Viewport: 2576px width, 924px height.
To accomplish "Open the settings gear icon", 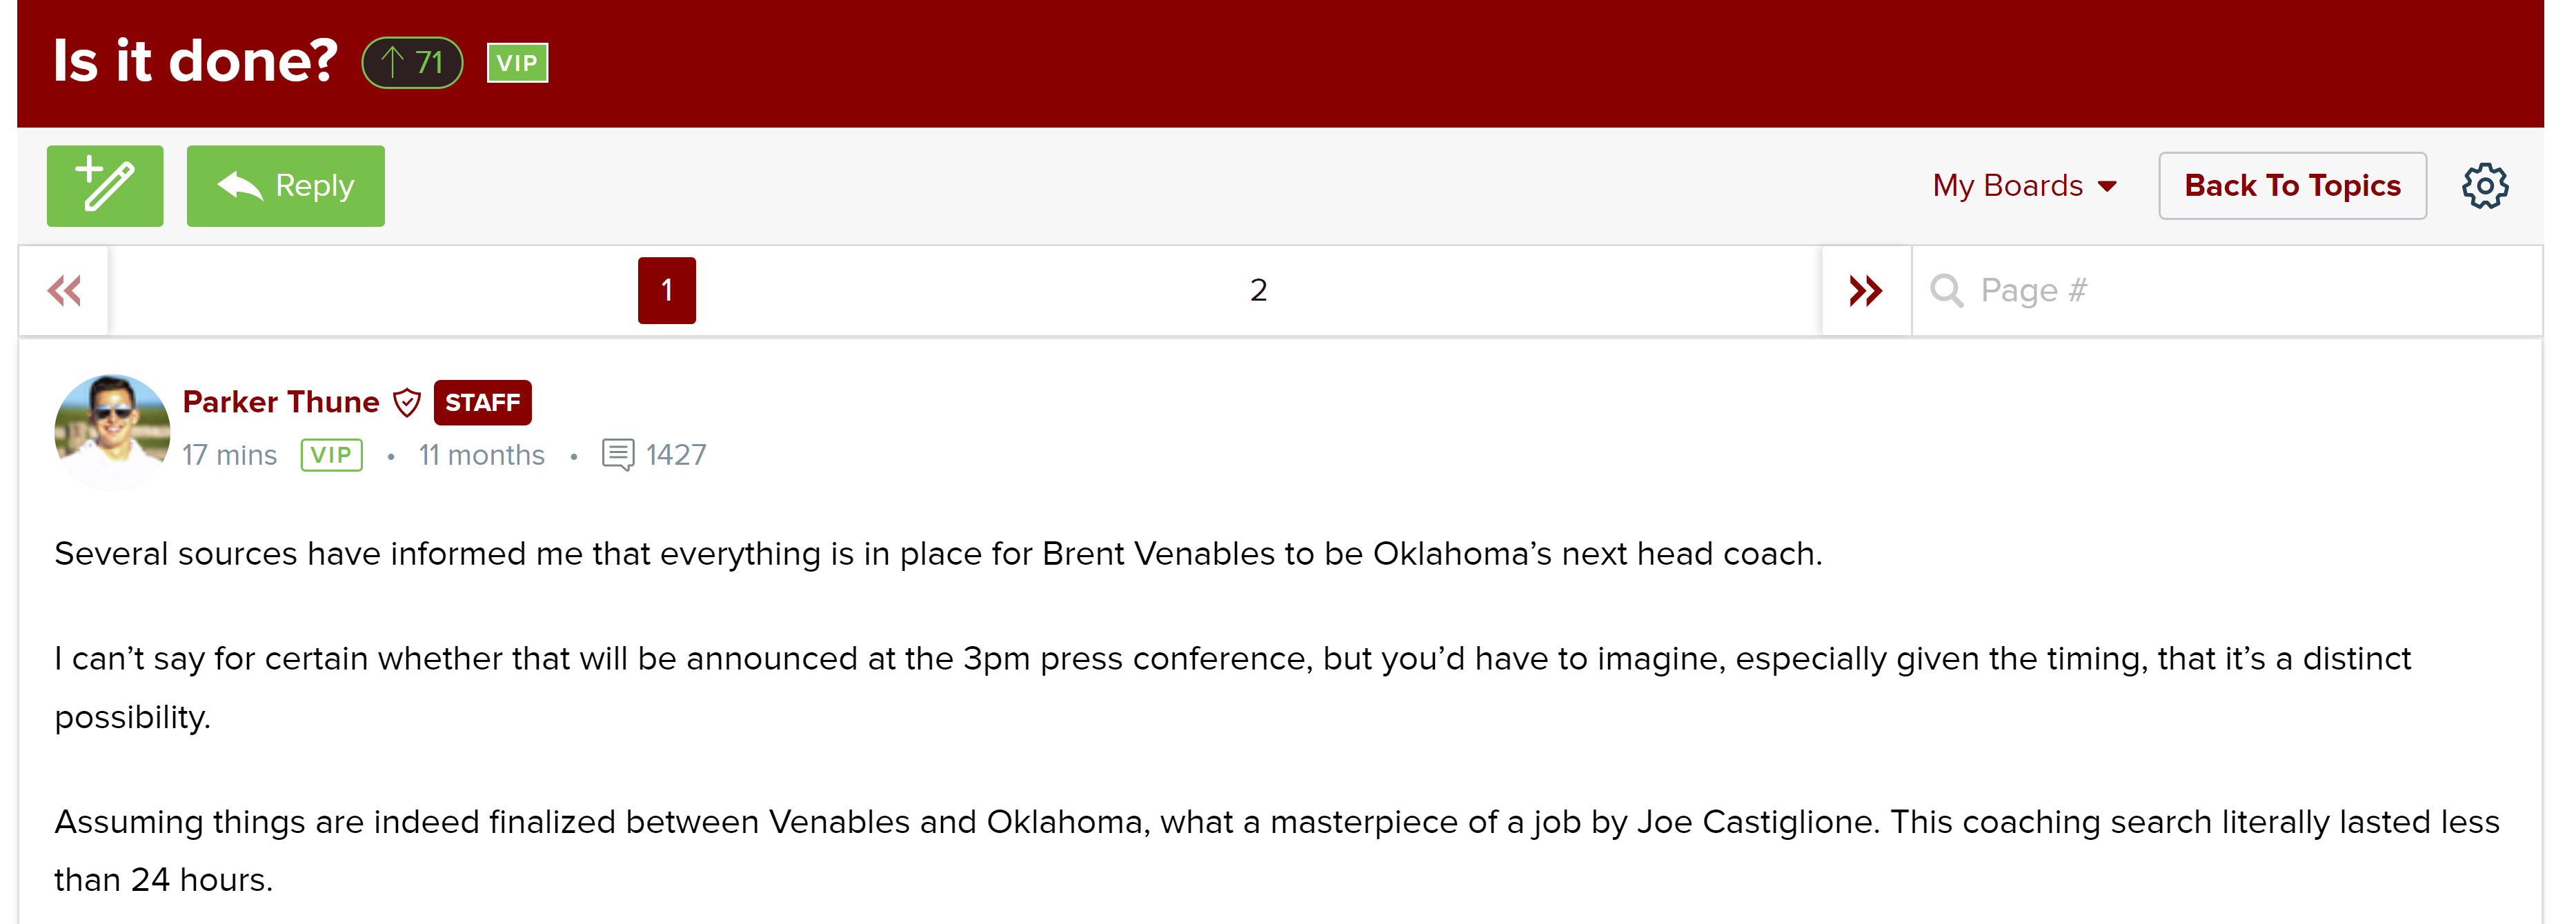I will [2484, 186].
